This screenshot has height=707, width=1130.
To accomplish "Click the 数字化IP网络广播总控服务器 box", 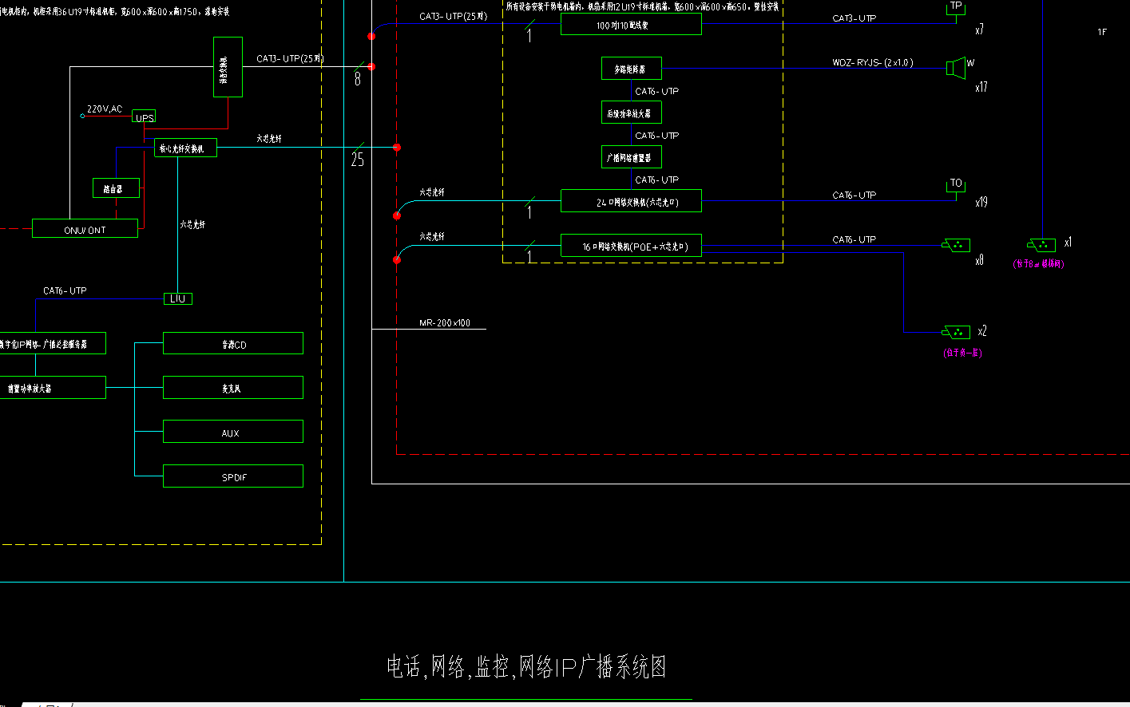I will tap(53, 343).
